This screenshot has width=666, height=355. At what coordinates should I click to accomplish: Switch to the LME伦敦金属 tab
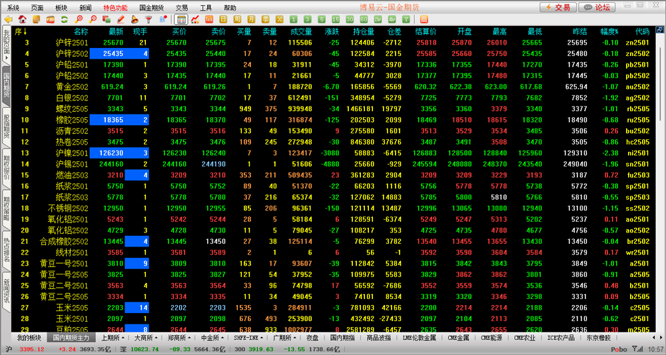pos(419,338)
